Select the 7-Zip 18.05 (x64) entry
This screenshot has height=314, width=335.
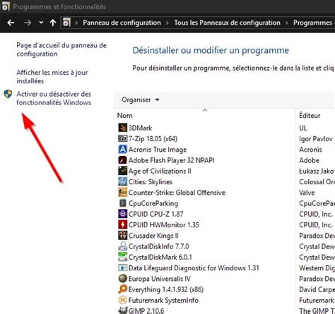[153, 139]
